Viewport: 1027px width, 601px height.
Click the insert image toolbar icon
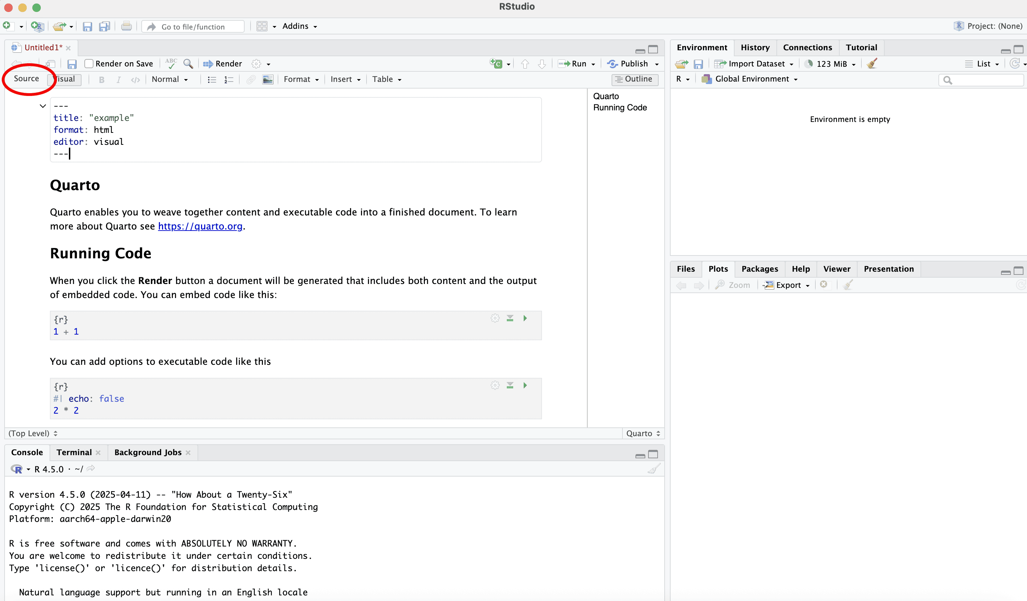[x=267, y=79]
